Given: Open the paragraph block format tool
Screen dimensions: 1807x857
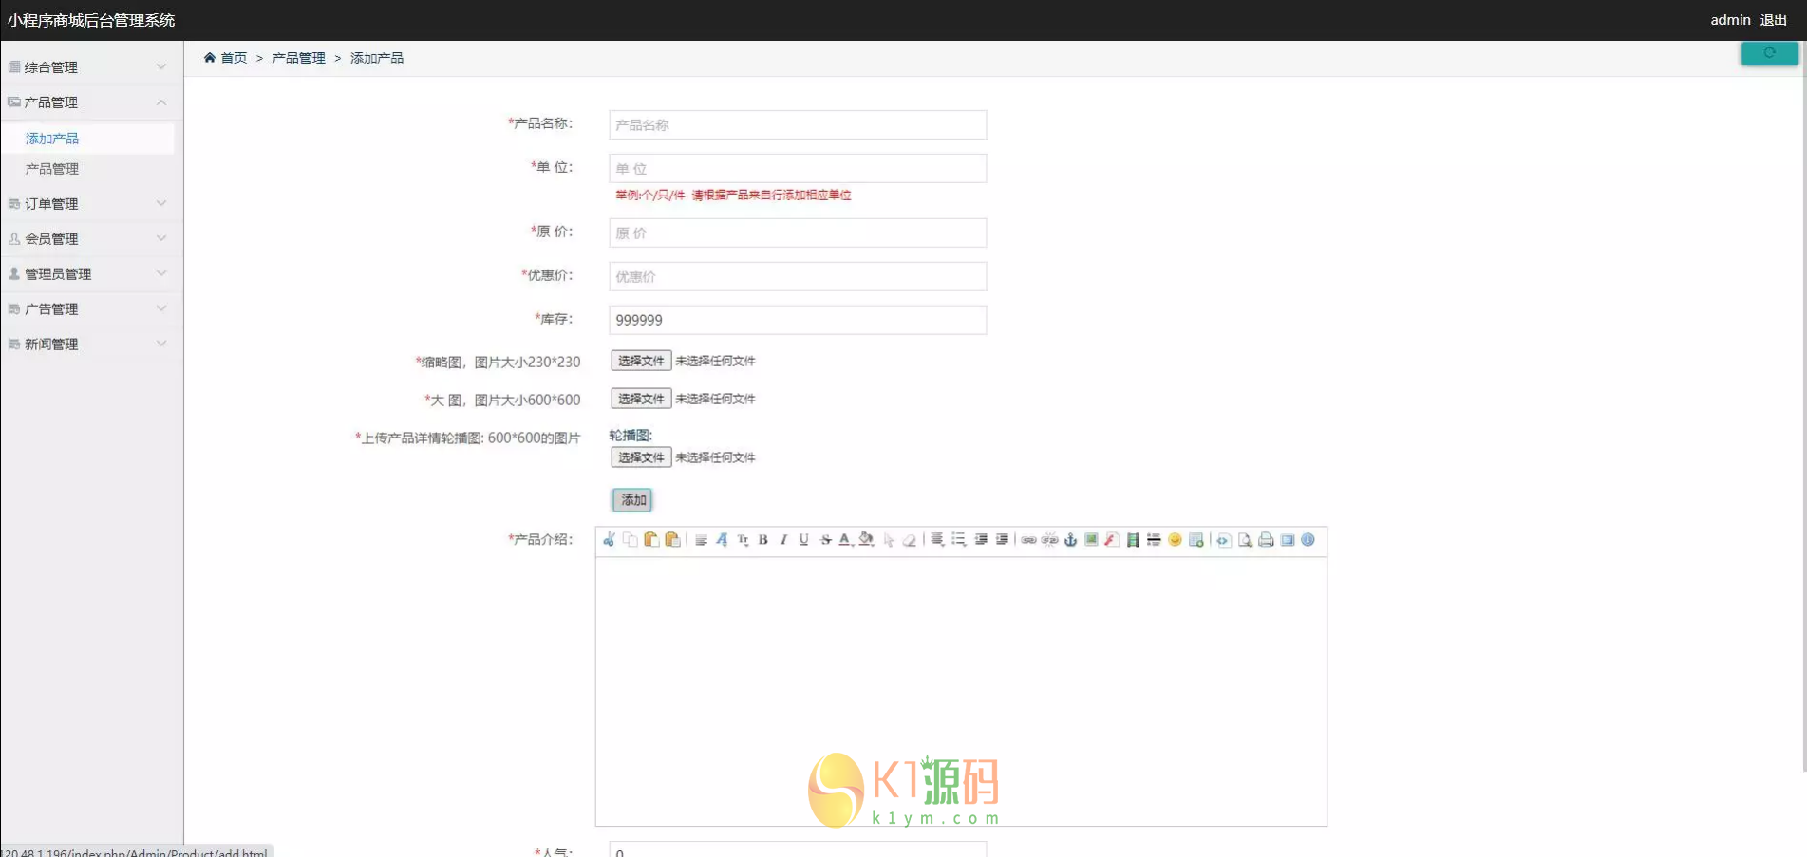Looking at the screenshot, I should pyautogui.click(x=701, y=540).
